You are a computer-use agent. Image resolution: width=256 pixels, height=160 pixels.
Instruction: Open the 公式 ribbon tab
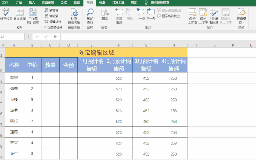[x=64, y=2]
